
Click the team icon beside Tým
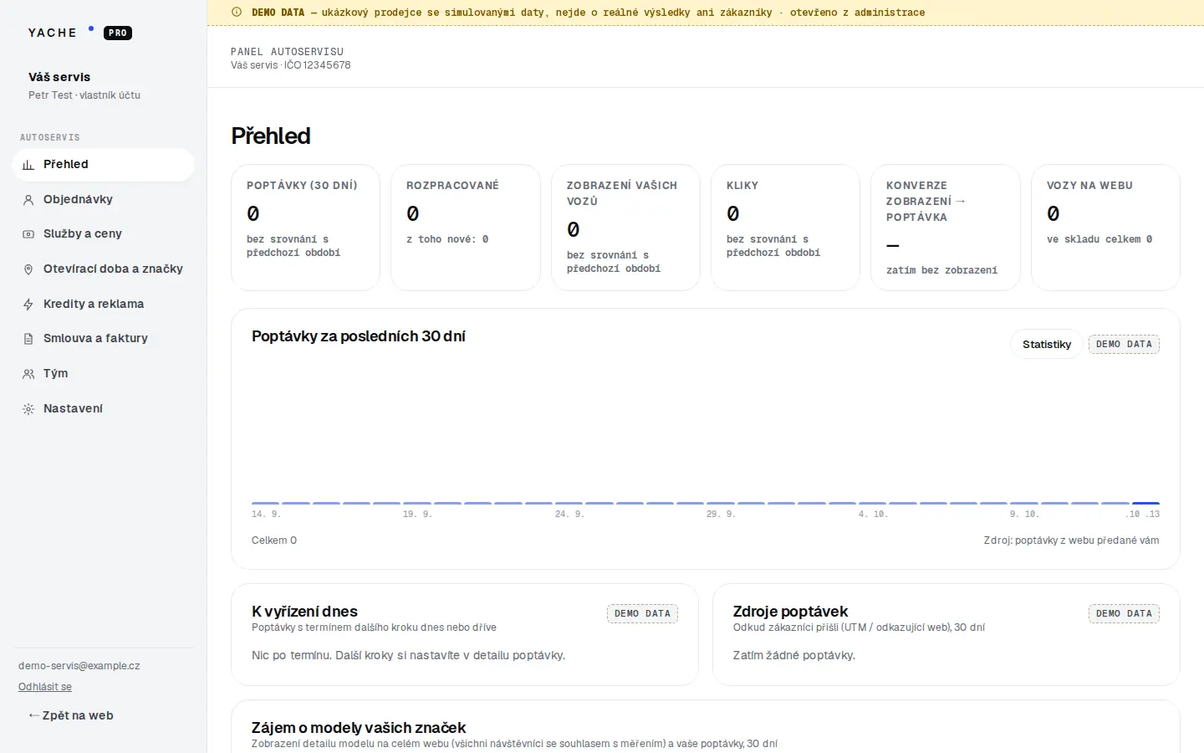(x=28, y=374)
